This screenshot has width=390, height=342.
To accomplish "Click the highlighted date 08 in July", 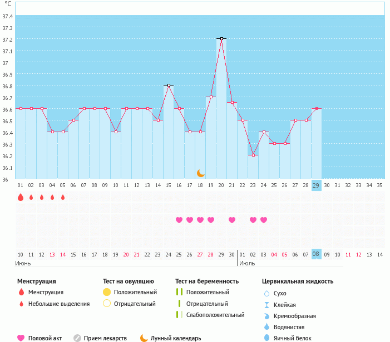I will tap(316, 254).
